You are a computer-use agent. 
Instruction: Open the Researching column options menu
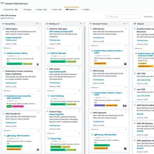point(40,24)
